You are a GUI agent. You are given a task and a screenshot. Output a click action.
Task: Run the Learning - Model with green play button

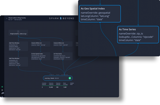coord(70,78)
